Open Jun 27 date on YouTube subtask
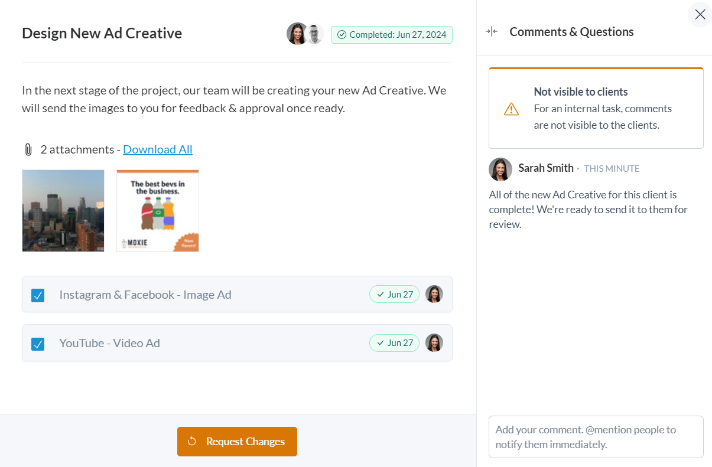This screenshot has height=467, width=712. click(395, 343)
